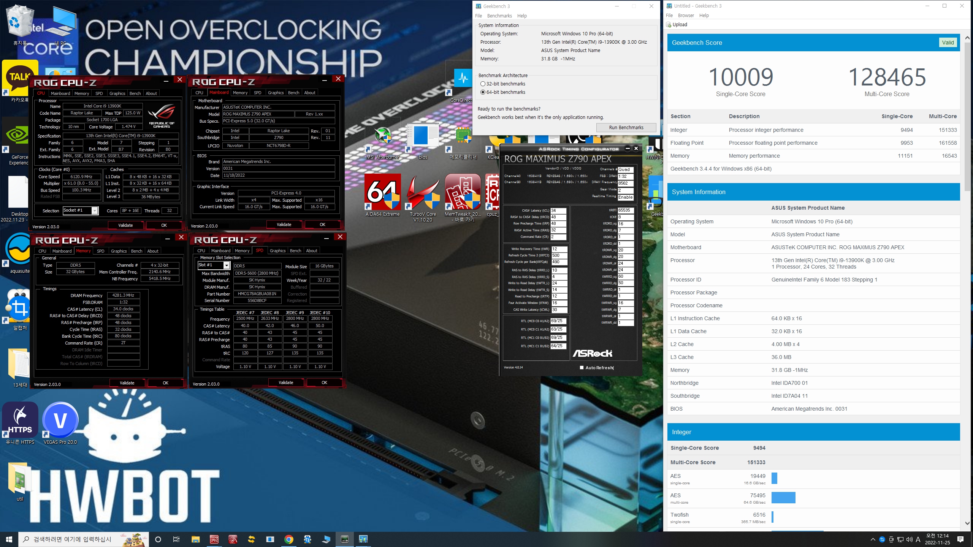
Task: Switch to Memory tab in SPD CPU-Z window
Action: click(x=242, y=251)
